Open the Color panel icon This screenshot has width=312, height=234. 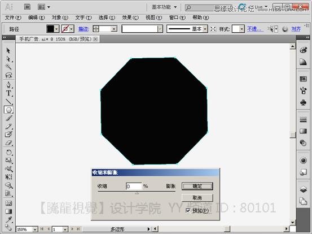303,50
